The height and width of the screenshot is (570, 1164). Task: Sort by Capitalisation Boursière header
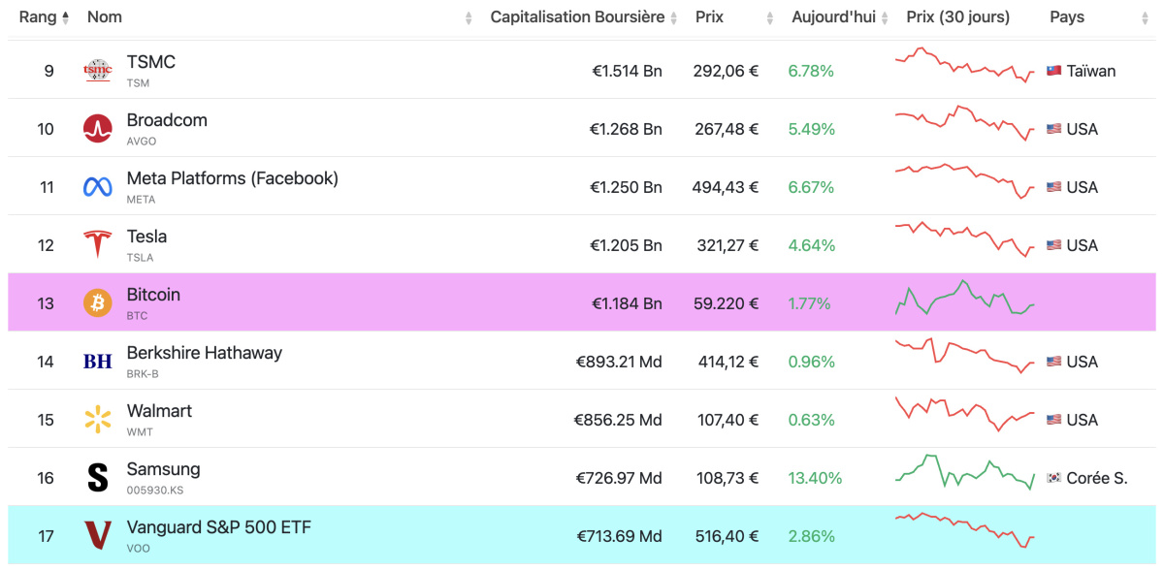[x=577, y=16]
